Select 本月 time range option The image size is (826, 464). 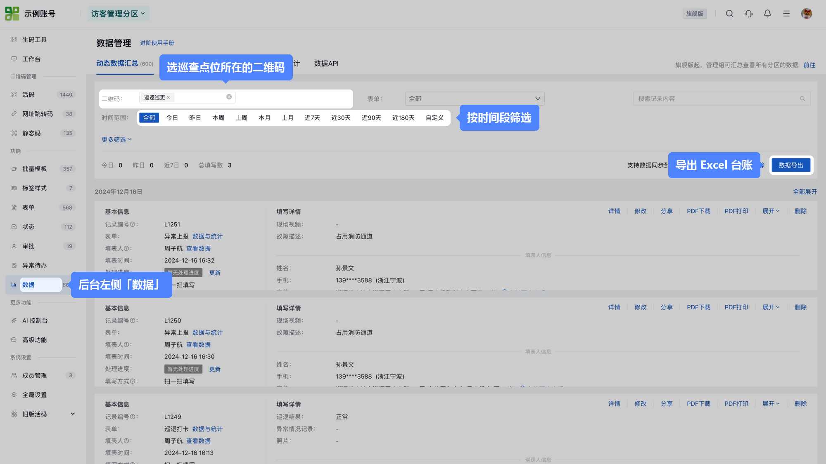tap(264, 118)
